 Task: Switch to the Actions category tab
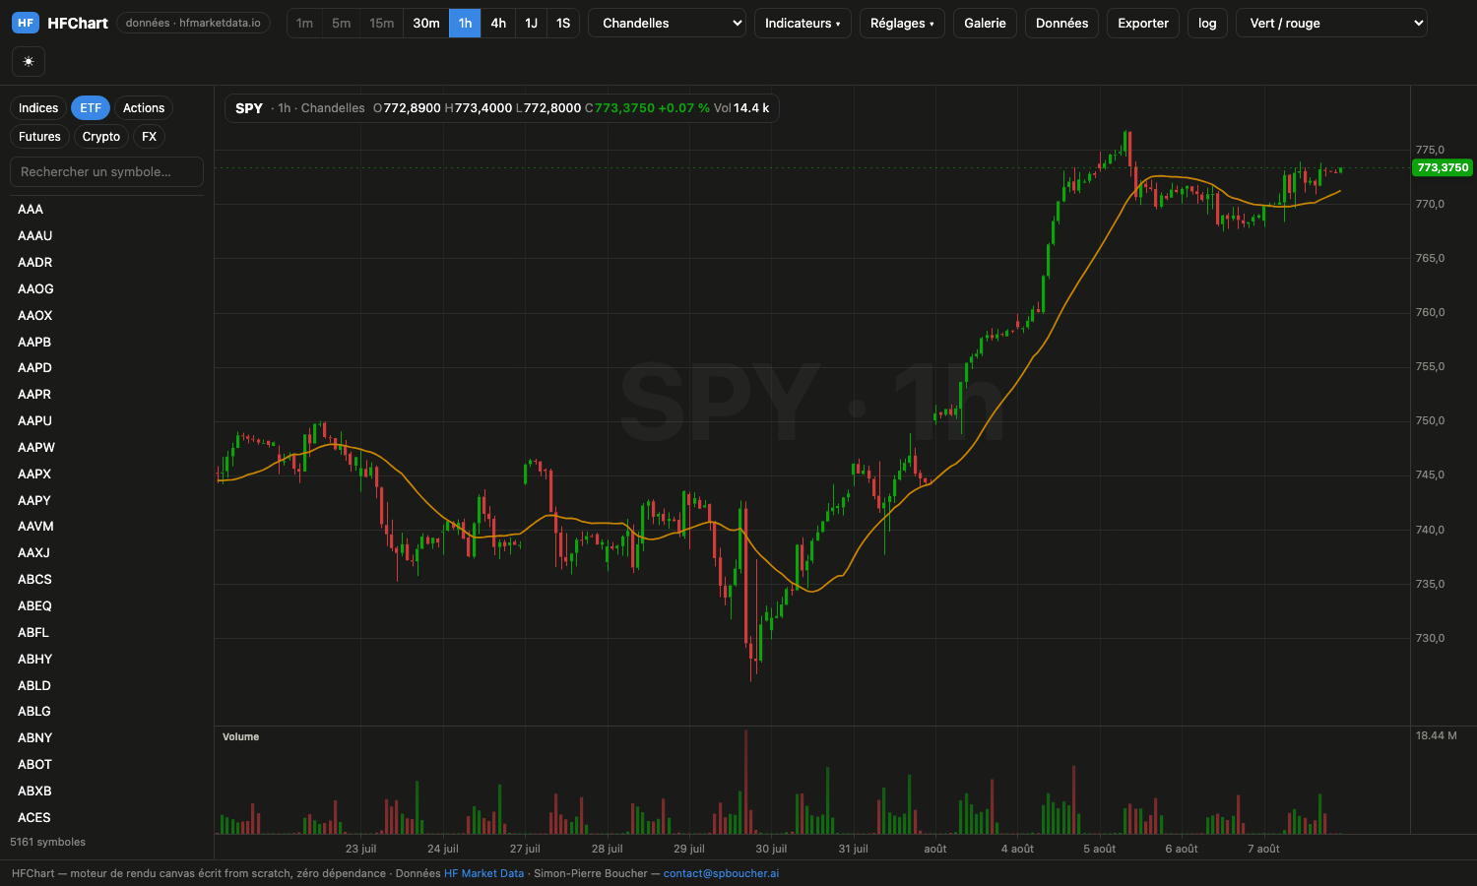[x=144, y=108]
